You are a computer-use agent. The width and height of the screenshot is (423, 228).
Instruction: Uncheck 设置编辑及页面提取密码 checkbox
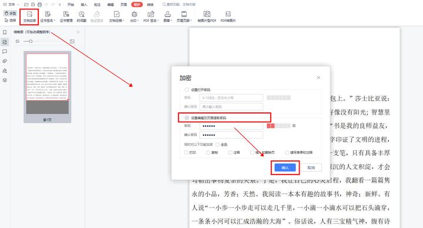coord(187,118)
